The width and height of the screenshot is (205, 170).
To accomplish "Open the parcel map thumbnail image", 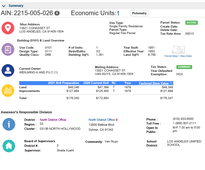I will click(x=179, y=50).
